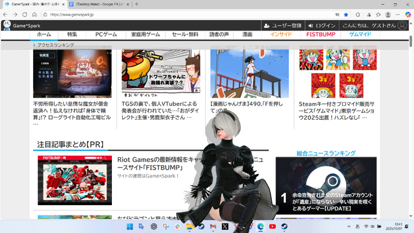Open the FISTBUMP PR article thumbnail
414x233 pixels.
pyautogui.click(x=75, y=180)
